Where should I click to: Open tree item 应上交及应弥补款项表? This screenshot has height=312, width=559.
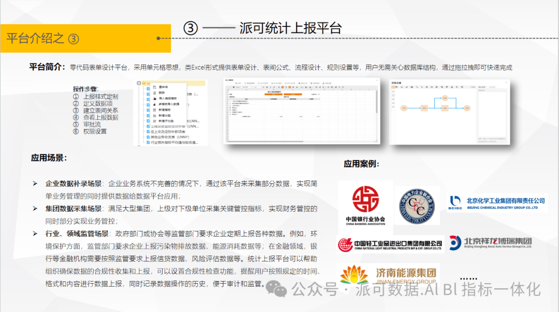click(x=168, y=132)
